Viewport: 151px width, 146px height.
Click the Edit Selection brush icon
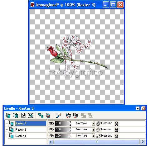coord(58,115)
